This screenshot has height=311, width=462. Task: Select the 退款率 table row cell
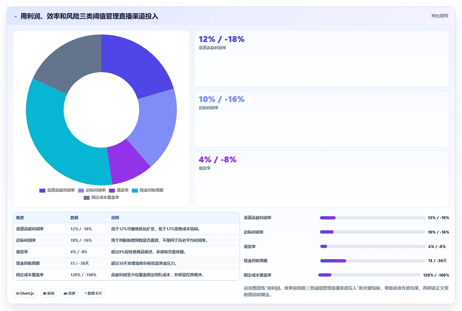click(22, 252)
